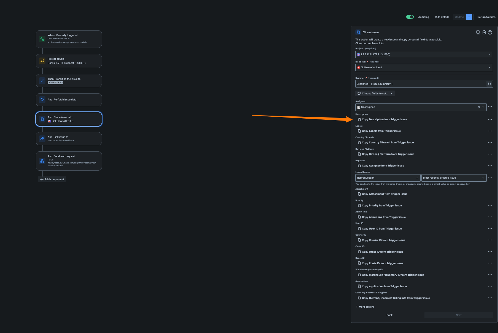Insert smart value with braces icon in Summary
Screen dimensions: 498x333
[489, 84]
